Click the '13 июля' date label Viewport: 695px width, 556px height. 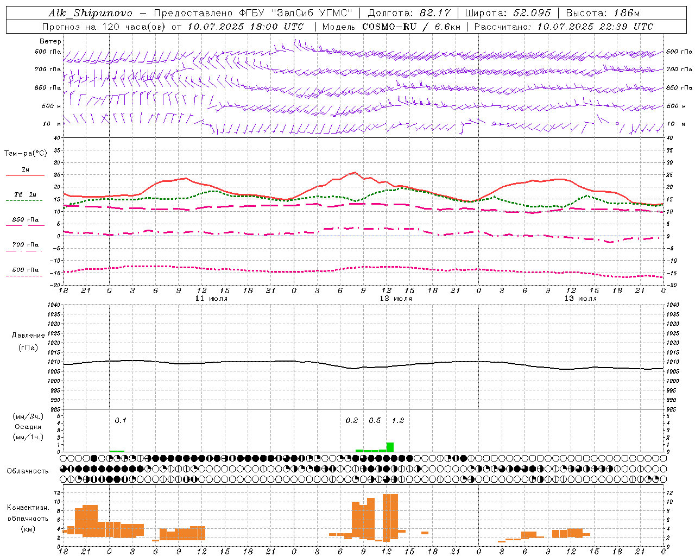[580, 299]
